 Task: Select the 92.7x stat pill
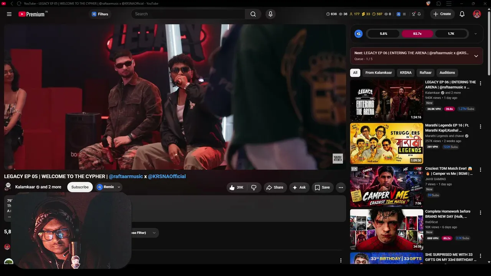417,34
